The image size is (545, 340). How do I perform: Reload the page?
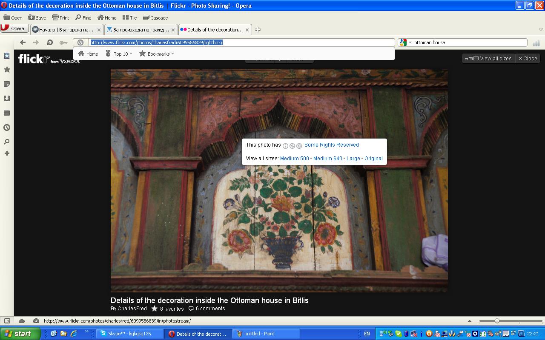point(49,42)
